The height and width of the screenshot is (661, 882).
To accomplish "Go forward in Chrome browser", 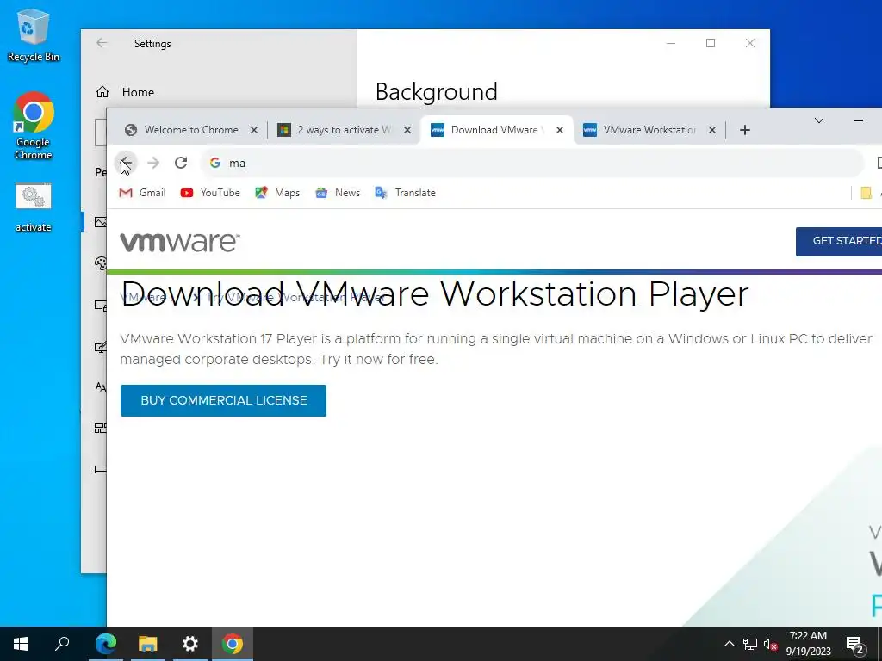I will click(x=153, y=163).
